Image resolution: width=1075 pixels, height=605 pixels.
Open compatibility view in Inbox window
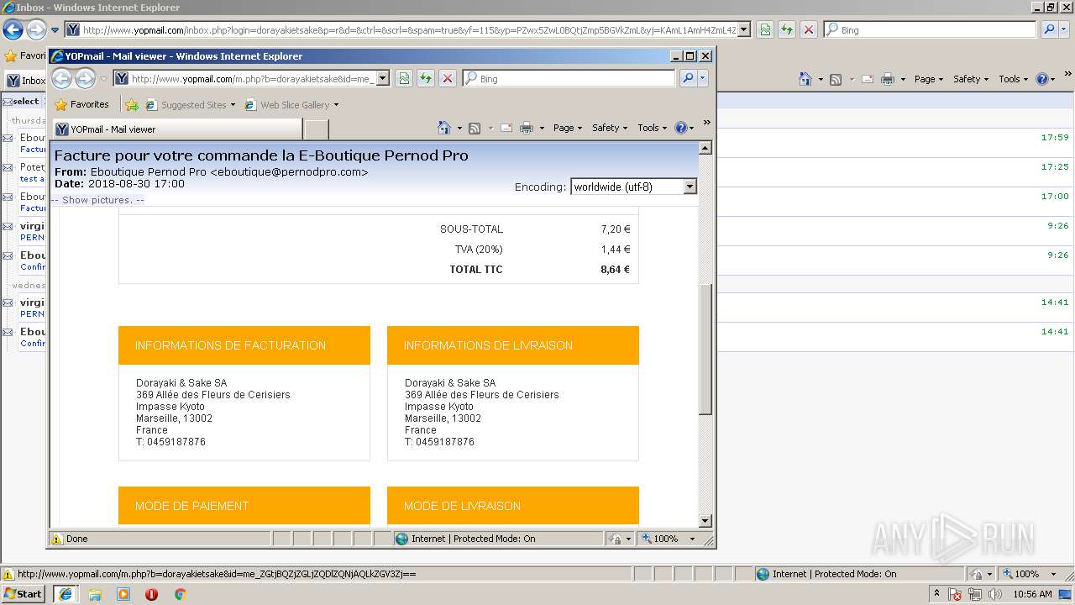(765, 29)
